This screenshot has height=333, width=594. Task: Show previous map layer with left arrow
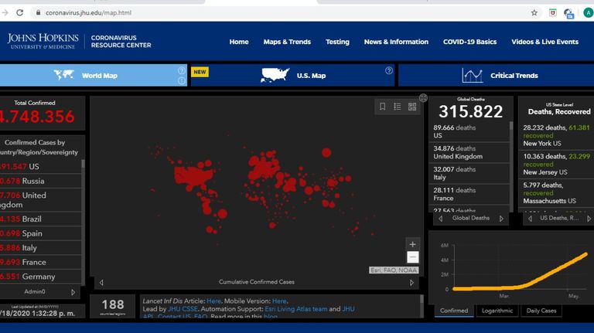pyautogui.click(x=101, y=282)
